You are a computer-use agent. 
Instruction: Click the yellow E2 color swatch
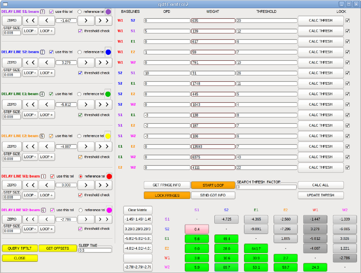pyautogui.click(x=108, y=136)
